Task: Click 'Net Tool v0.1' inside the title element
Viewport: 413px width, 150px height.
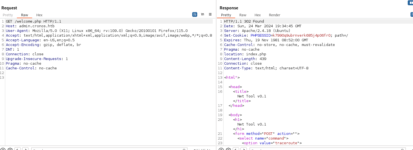Action: 252,96
